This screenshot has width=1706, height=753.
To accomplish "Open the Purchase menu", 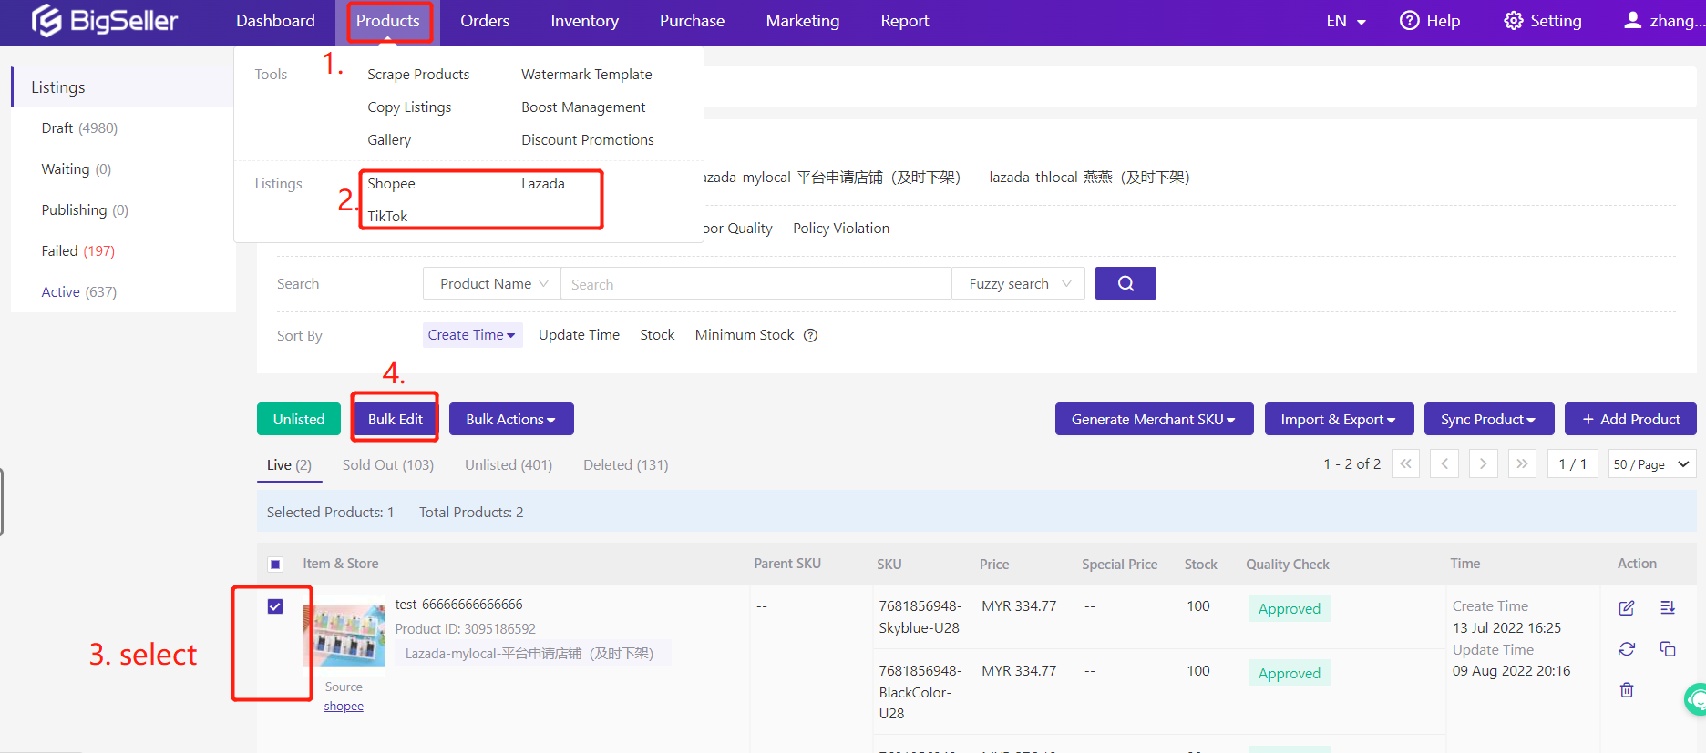I will pyautogui.click(x=693, y=21).
